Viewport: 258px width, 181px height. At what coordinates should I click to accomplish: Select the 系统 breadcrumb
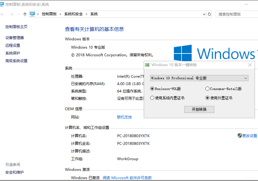(x=94, y=14)
